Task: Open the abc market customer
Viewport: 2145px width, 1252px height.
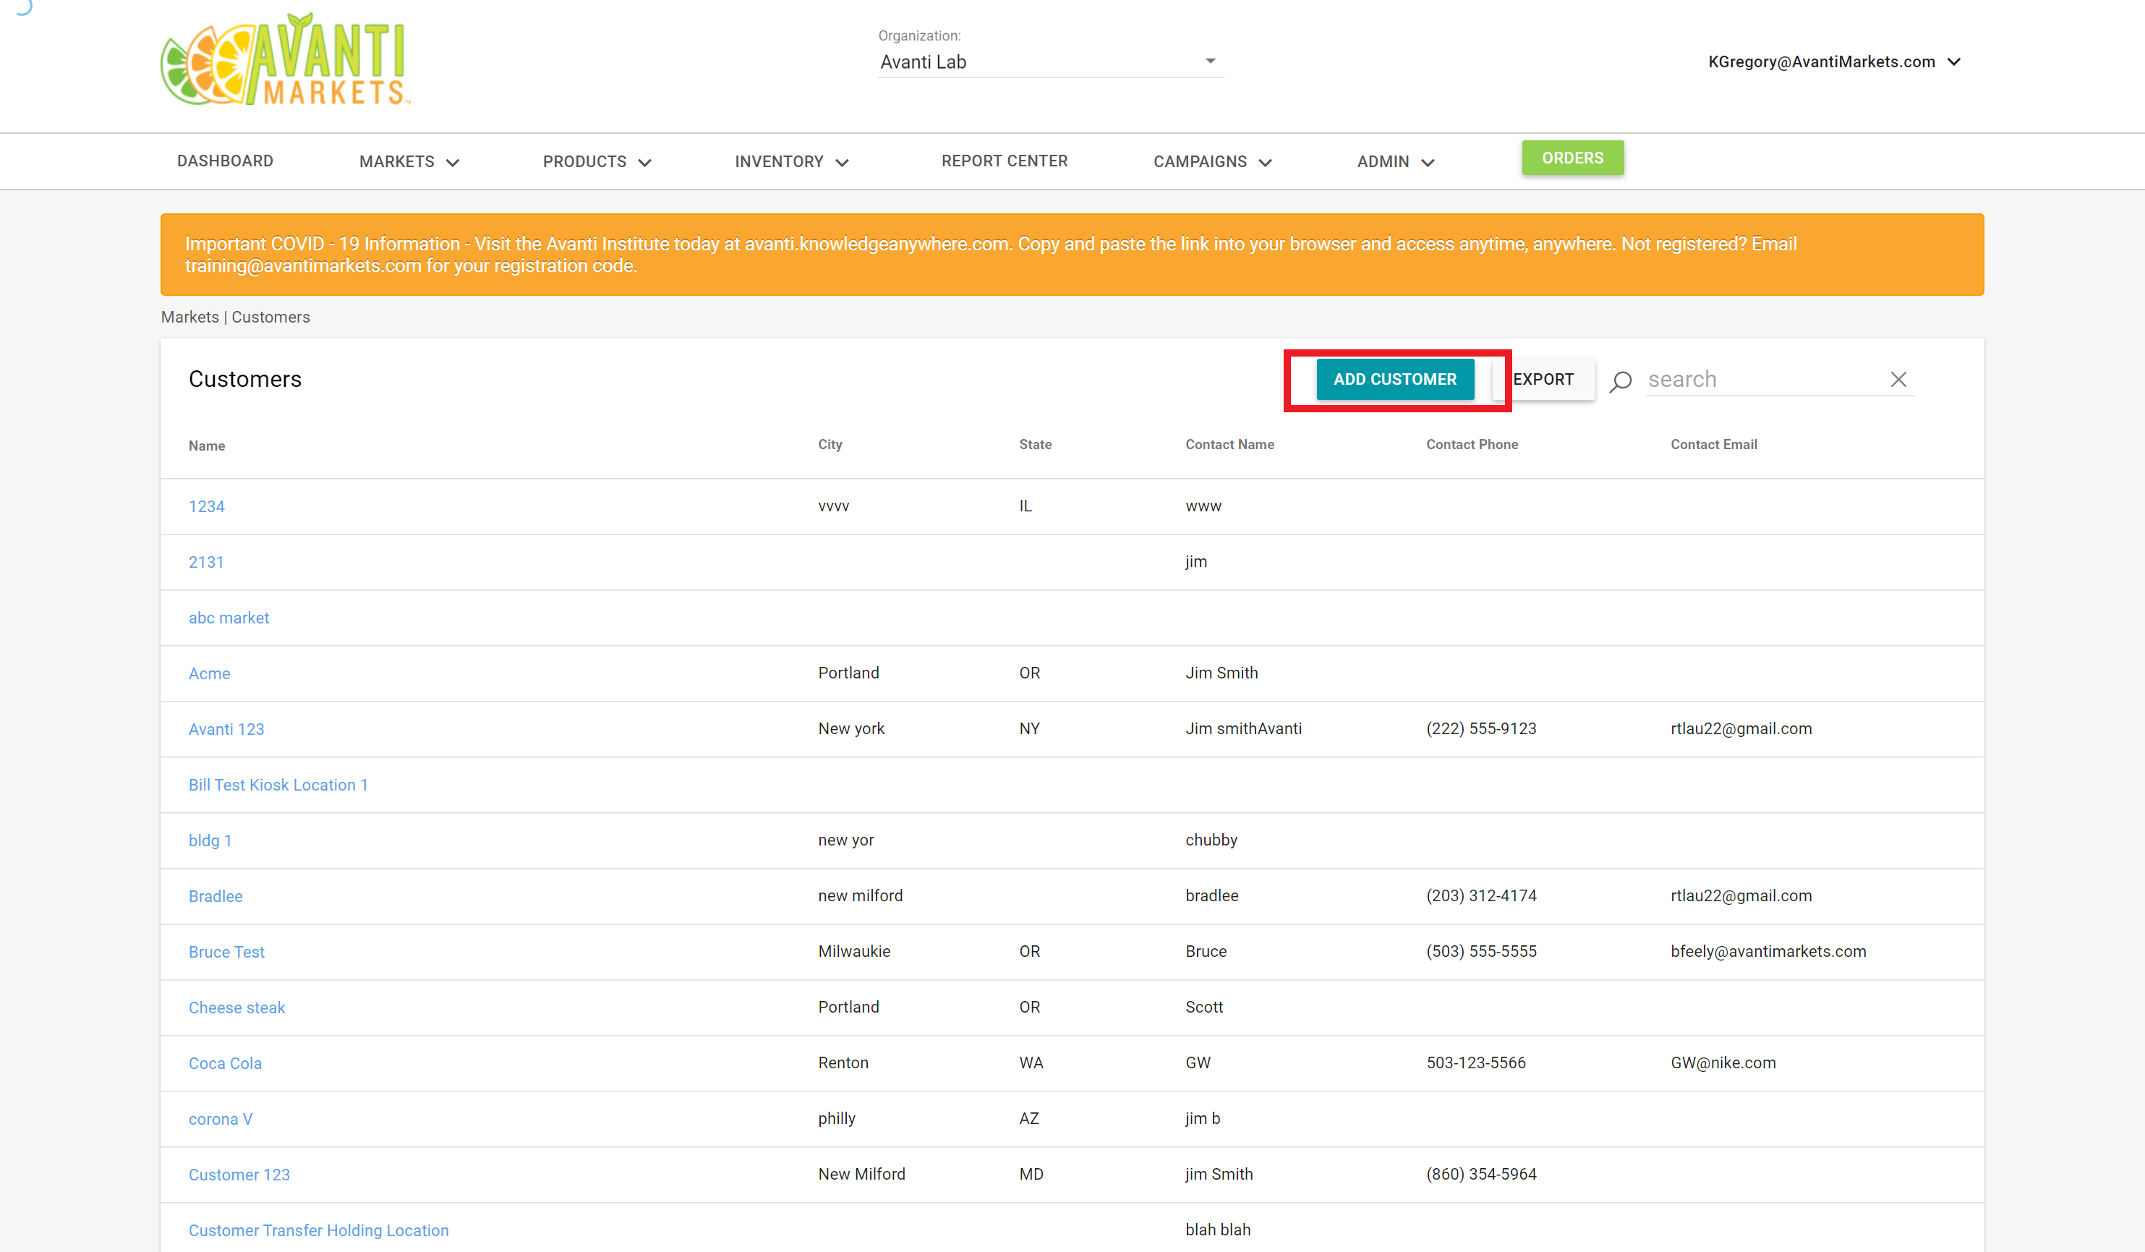Action: click(229, 618)
